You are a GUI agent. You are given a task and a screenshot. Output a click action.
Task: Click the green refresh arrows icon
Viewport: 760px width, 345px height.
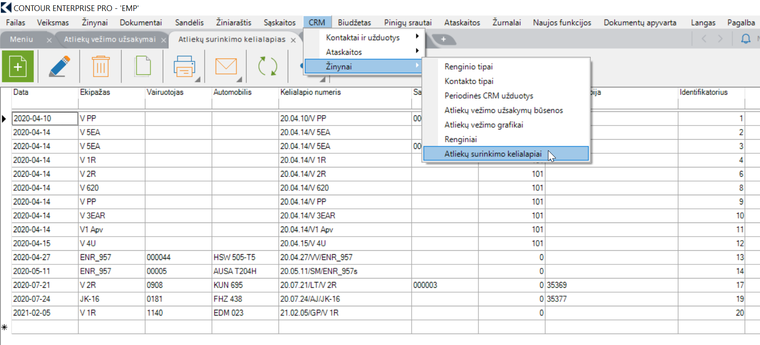(267, 67)
